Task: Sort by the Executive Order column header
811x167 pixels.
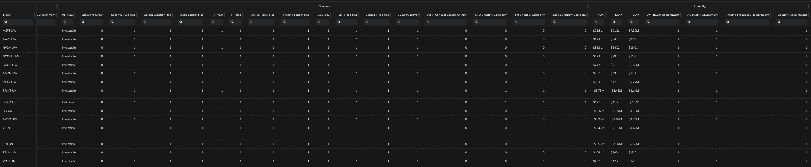Action: 92,15
